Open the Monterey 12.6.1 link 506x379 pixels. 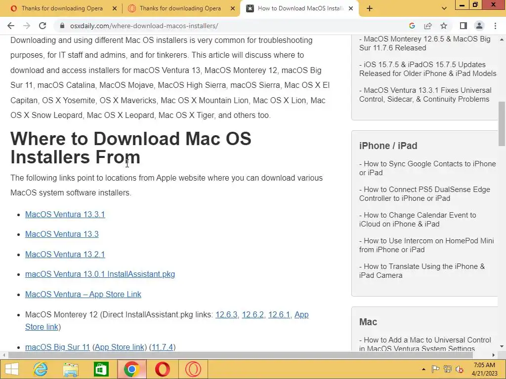(279, 314)
